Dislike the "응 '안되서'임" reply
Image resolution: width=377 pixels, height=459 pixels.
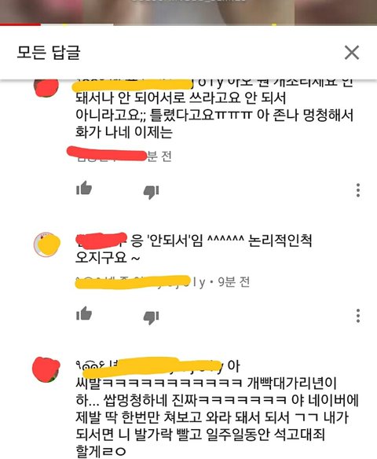pos(151,318)
